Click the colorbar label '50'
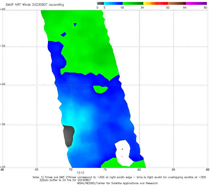The height and width of the screenshot is (185, 210). click(x=168, y=7)
